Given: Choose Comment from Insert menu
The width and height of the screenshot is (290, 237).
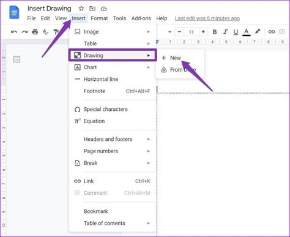Looking at the screenshot, I should (x=113, y=193).
